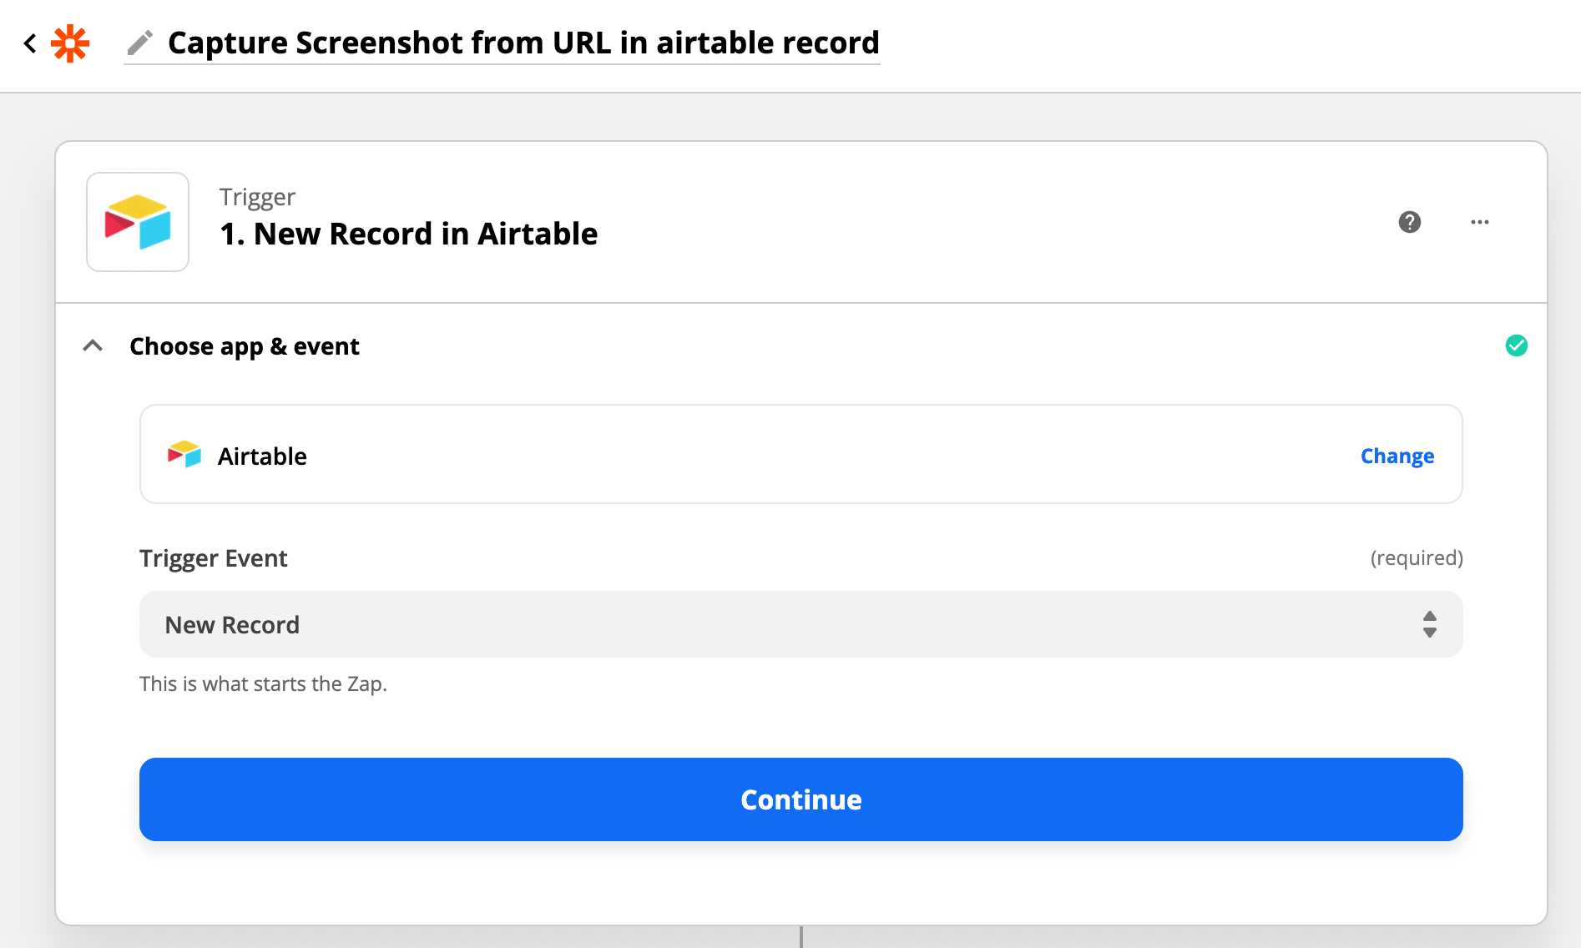Open the three-dot menu on the trigger step

coord(1479,222)
